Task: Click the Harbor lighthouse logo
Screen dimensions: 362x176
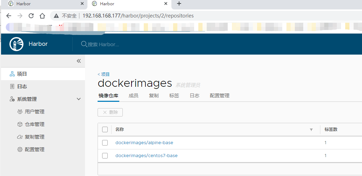Action: pos(16,44)
